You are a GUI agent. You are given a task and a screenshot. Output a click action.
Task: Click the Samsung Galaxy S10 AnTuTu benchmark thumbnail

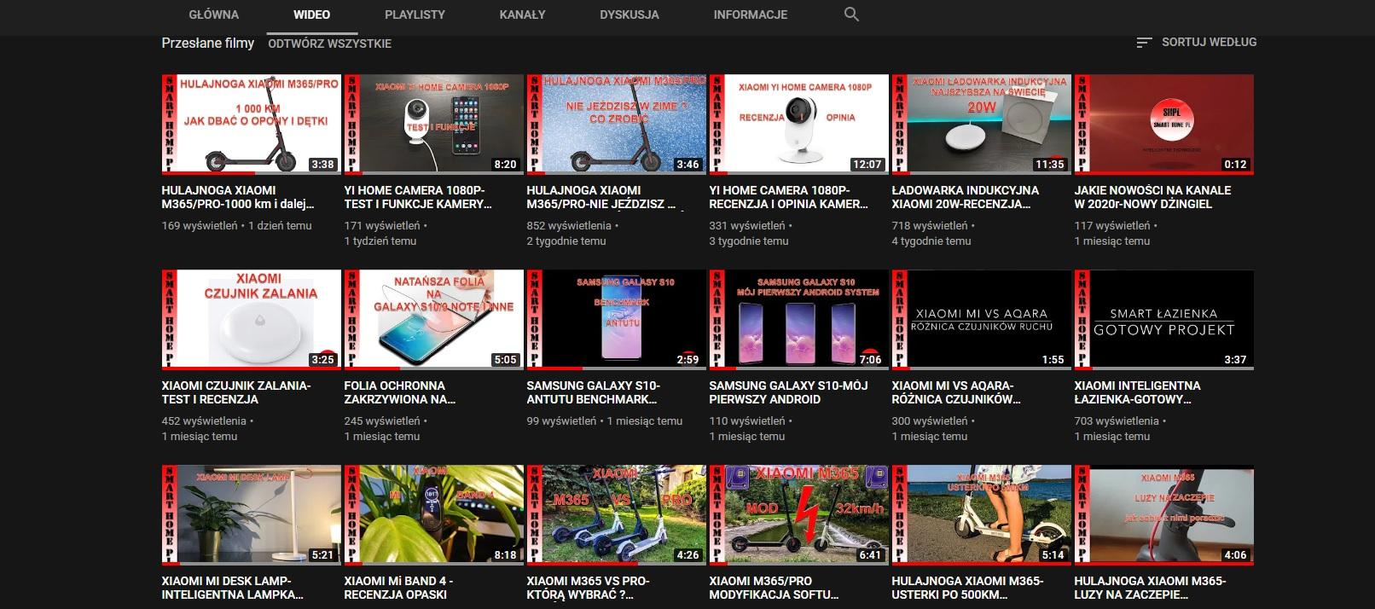point(616,319)
